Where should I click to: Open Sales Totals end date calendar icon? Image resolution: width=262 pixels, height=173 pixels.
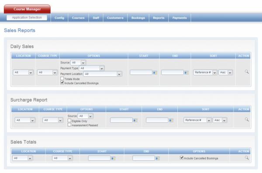coord(157,158)
